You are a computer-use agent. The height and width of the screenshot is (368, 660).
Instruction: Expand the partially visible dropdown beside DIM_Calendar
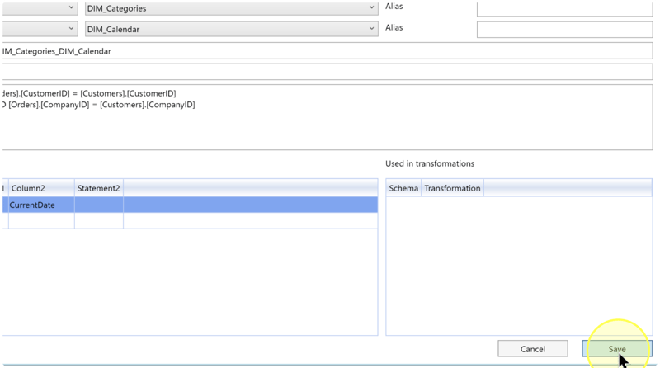point(40,29)
